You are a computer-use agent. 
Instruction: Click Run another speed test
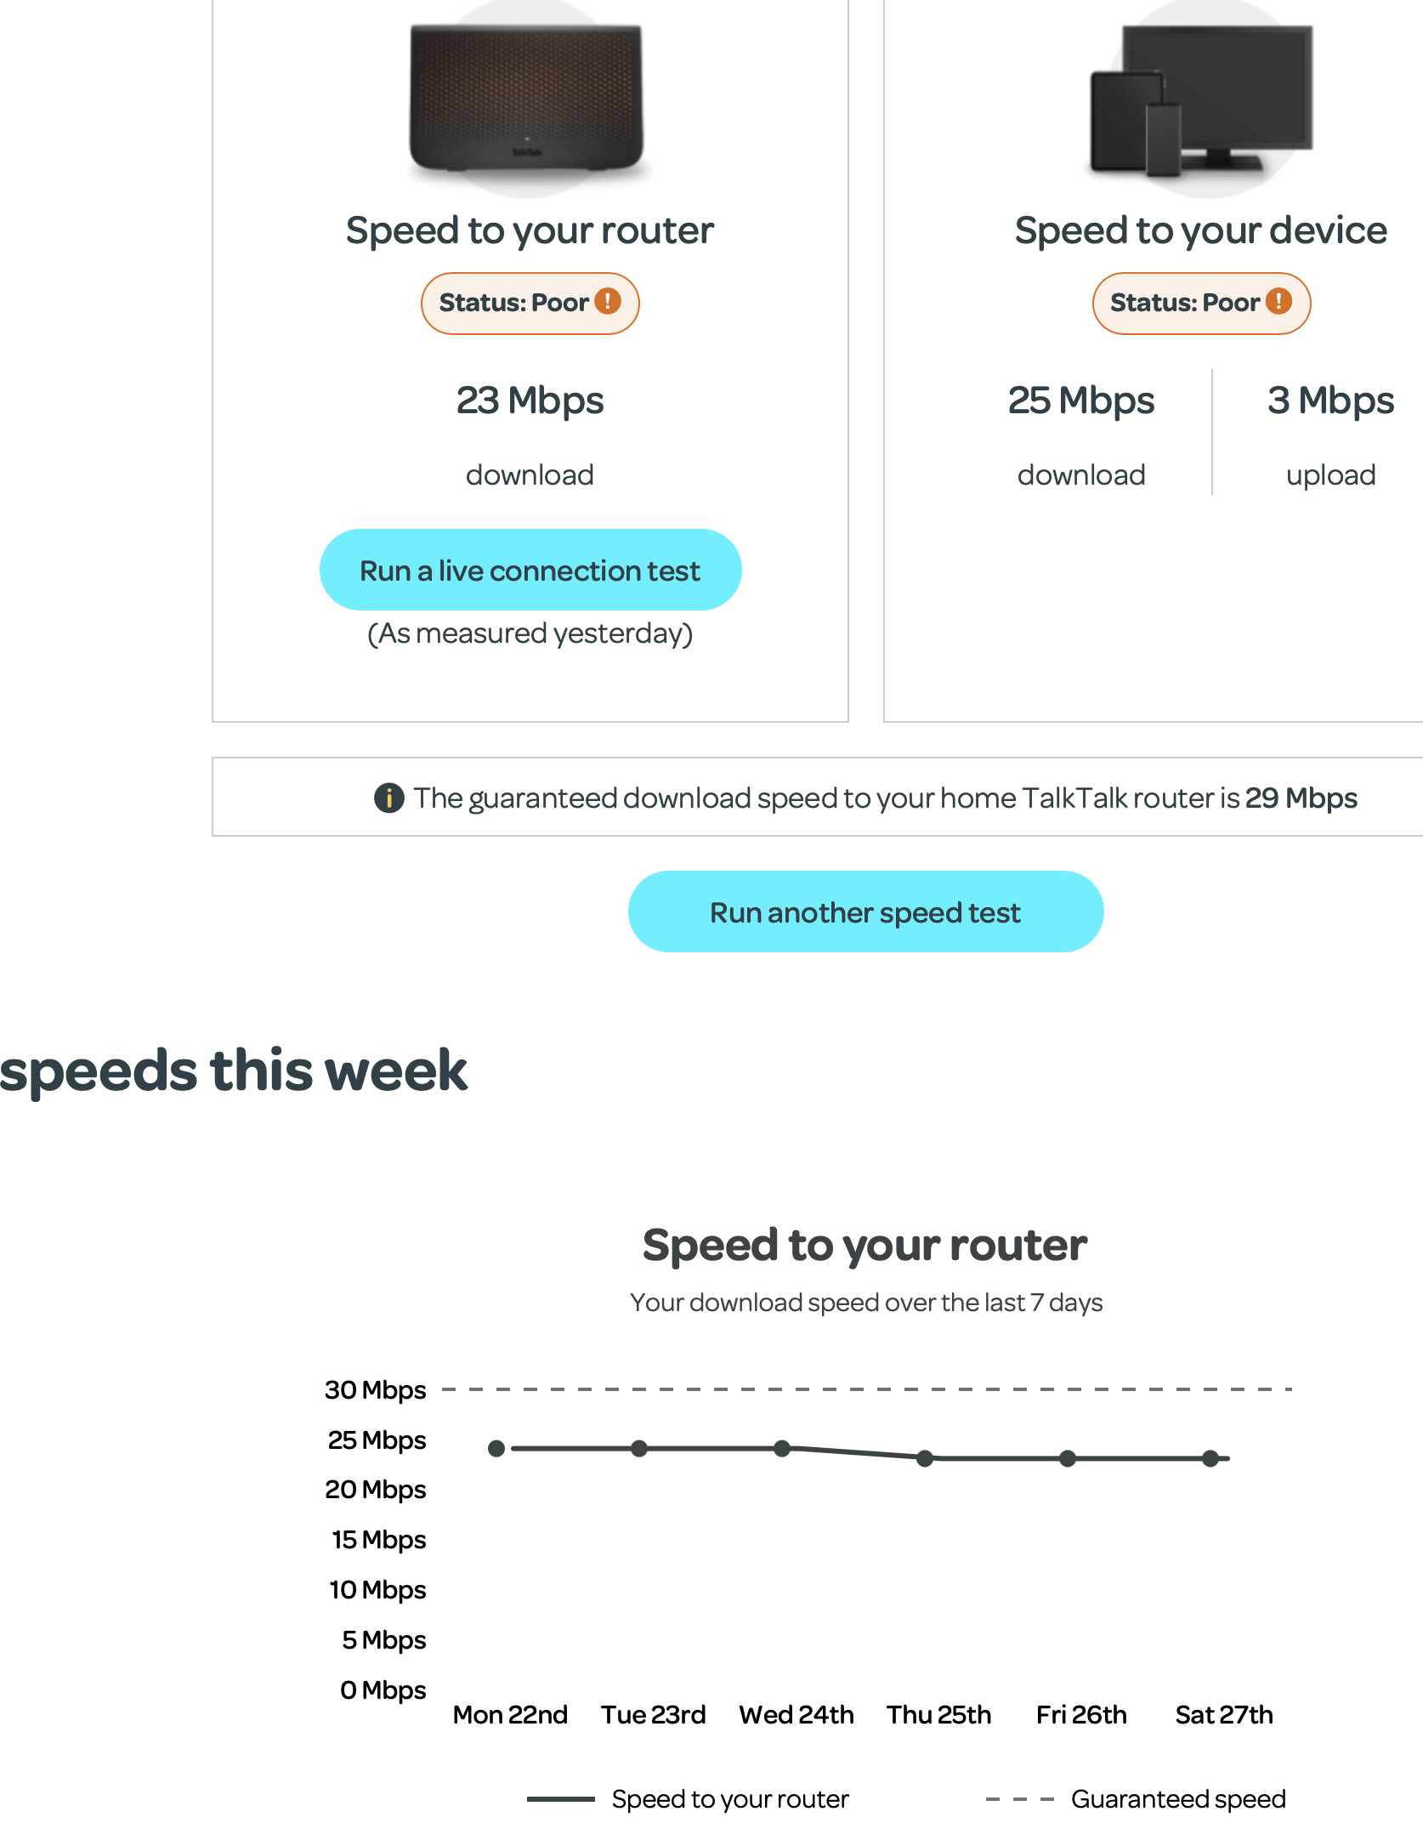pyautogui.click(x=865, y=911)
